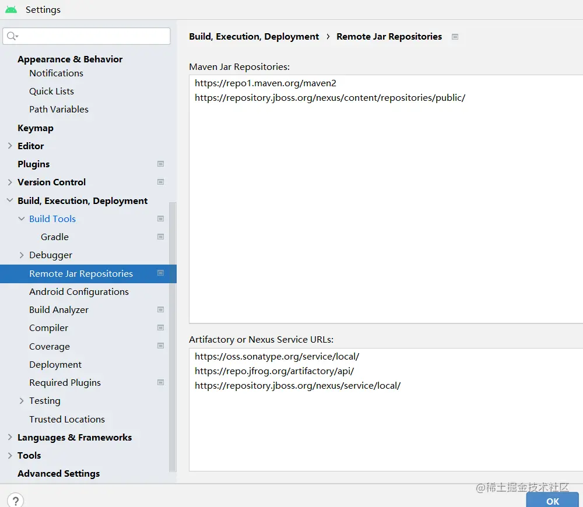The image size is (583, 507).
Task: Click project-level icon next to Plugins
Action: point(161,164)
